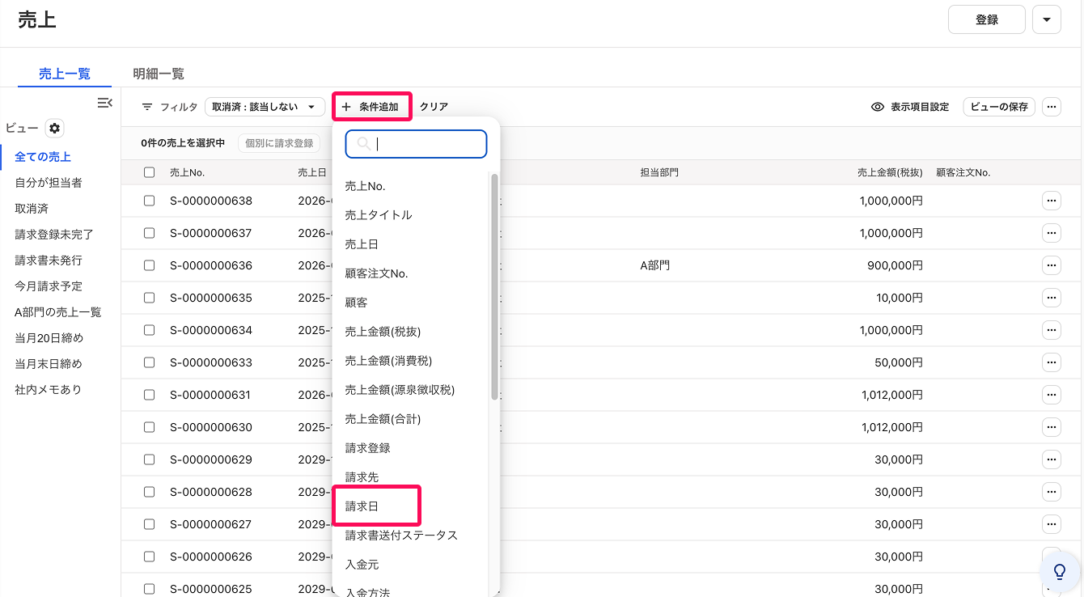1084x597 pixels.
Task: Open the 全ての売上 view
Action: [43, 157]
